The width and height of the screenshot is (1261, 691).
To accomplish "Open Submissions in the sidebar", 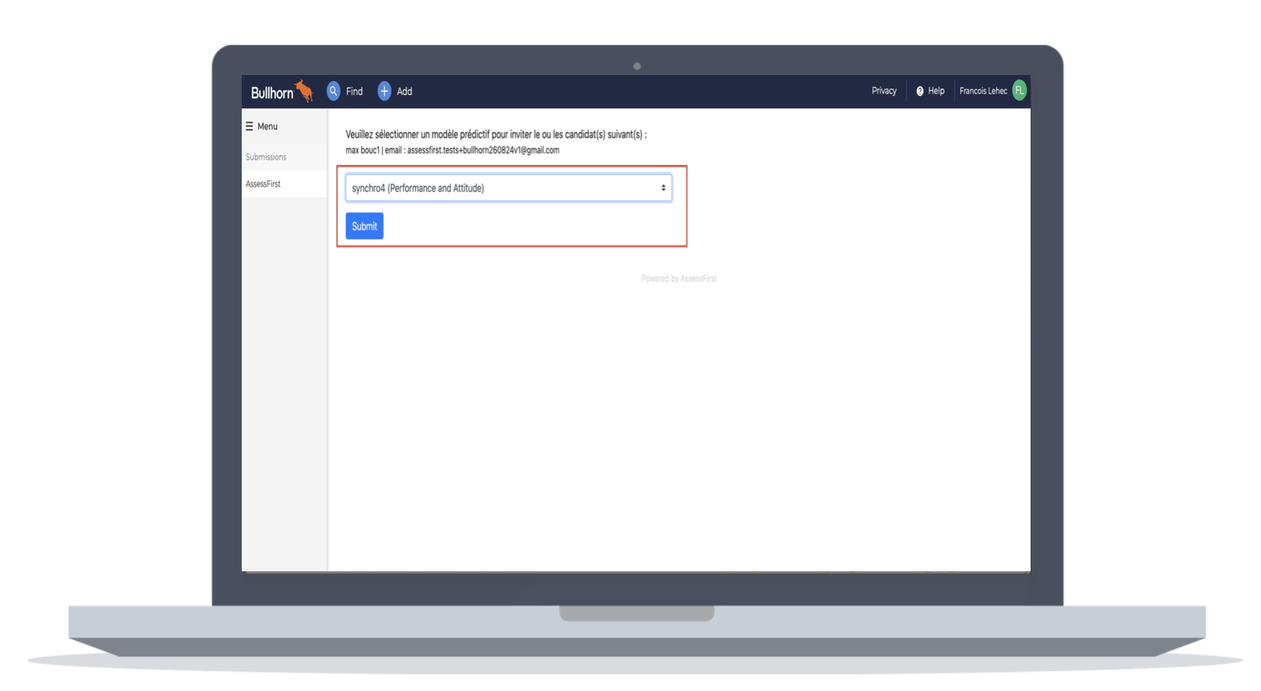I will coord(266,157).
